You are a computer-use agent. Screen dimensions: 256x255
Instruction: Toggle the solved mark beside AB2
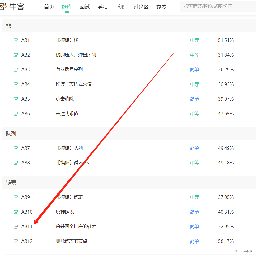pyautogui.click(x=16, y=55)
